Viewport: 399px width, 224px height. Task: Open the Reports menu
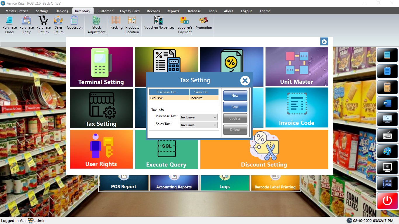[173, 11]
